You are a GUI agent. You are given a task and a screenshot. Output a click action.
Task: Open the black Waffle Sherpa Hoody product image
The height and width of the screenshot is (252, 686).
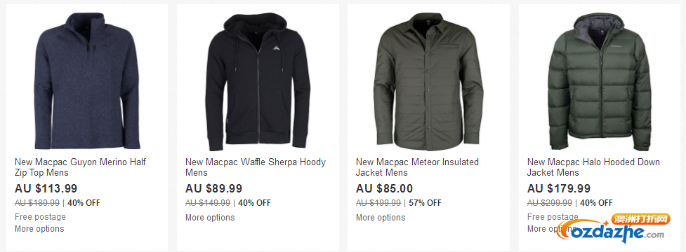(x=258, y=81)
